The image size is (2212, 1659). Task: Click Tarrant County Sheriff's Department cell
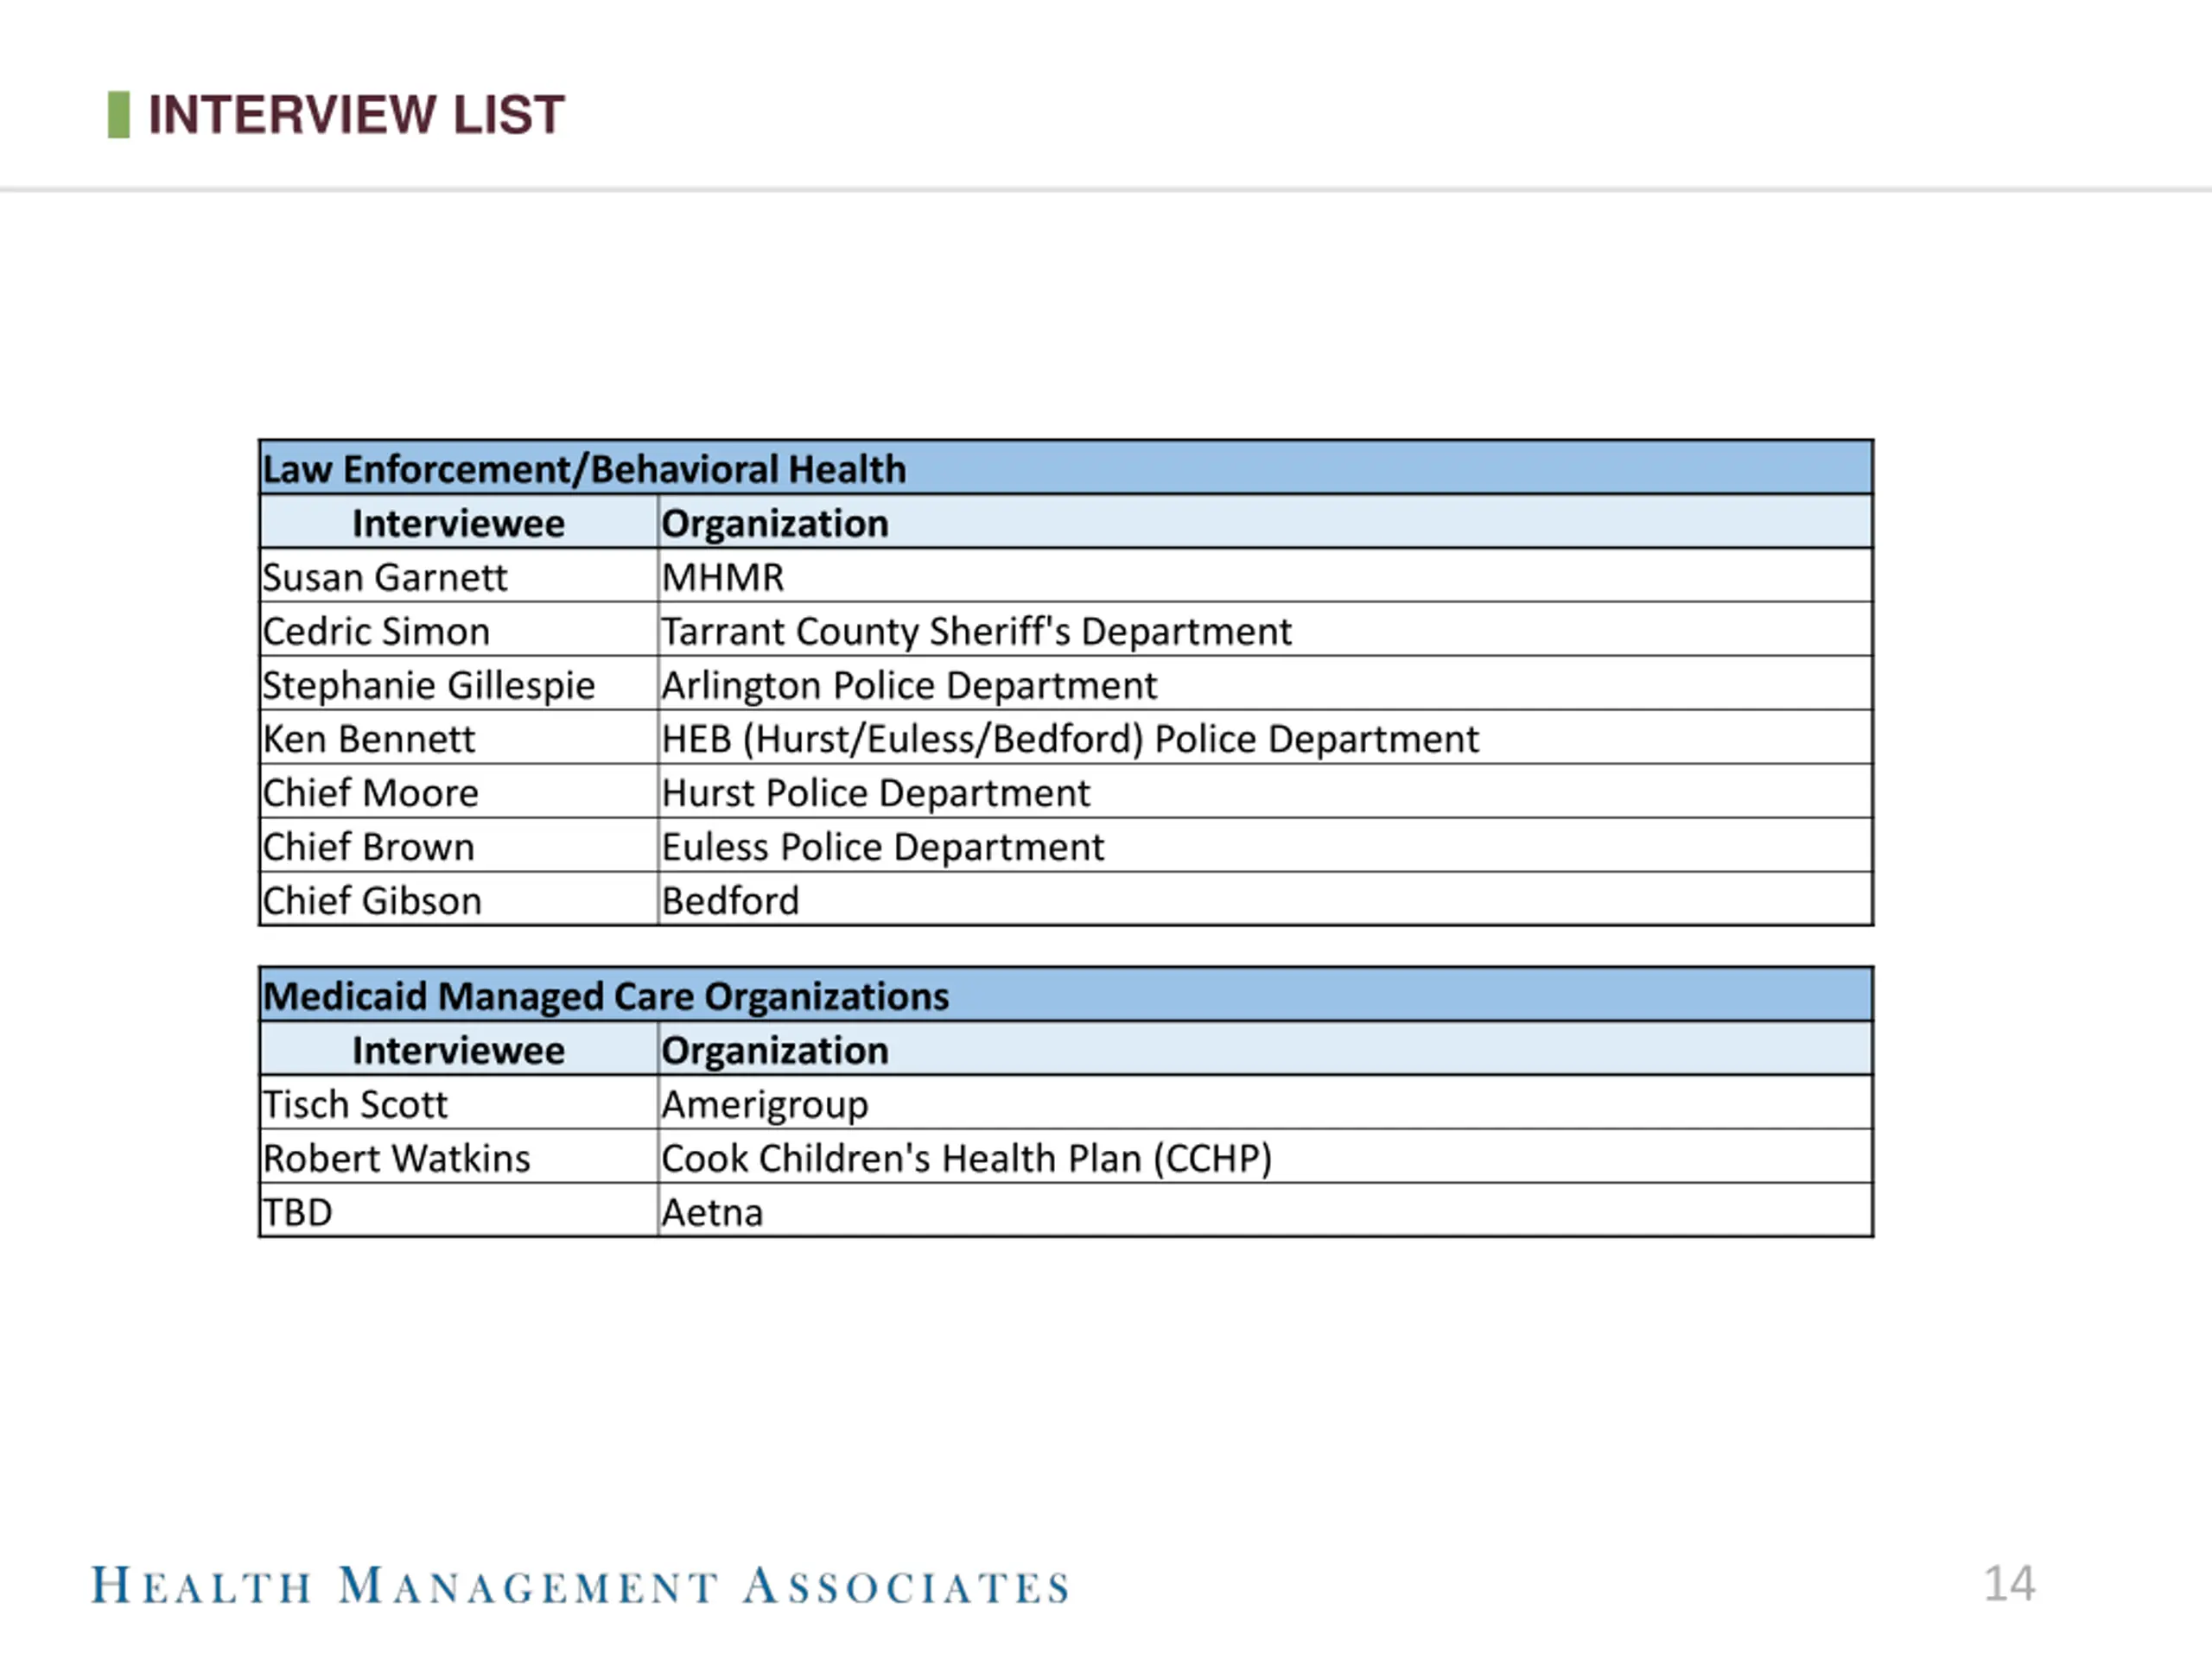pyautogui.click(x=1266, y=631)
